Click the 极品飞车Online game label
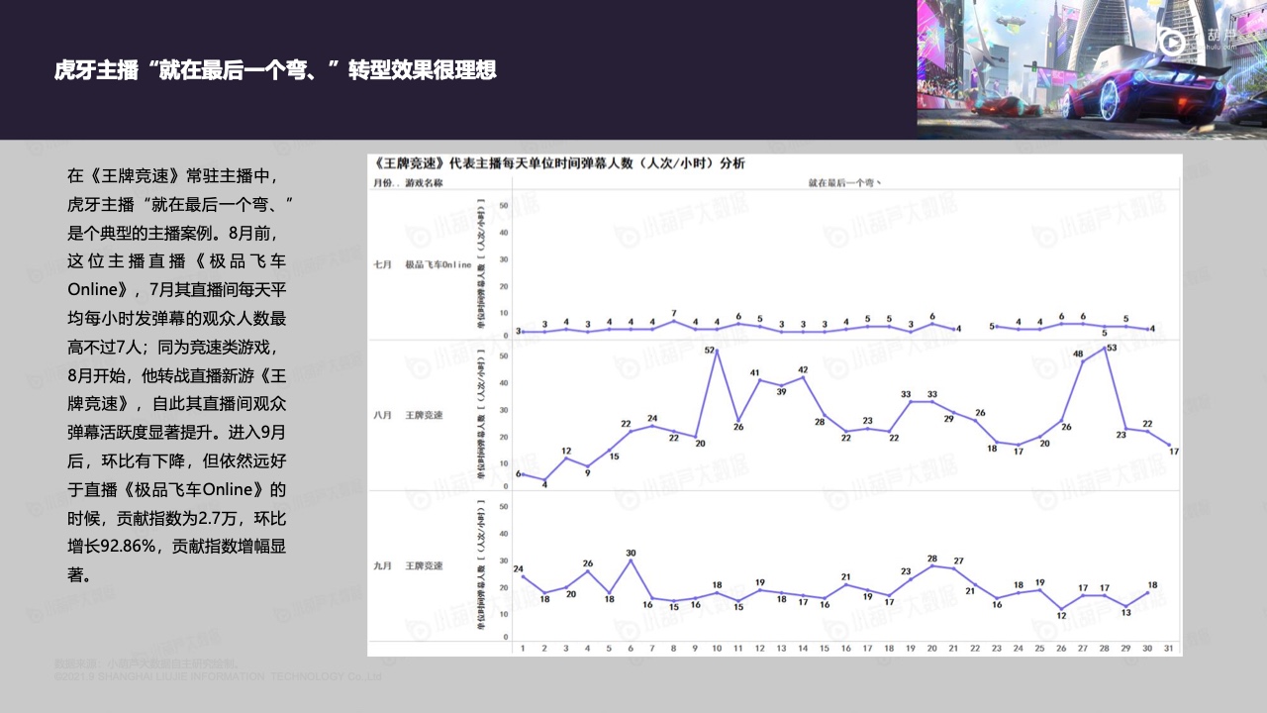Viewport: 1267px width, 713px height. pos(437,265)
